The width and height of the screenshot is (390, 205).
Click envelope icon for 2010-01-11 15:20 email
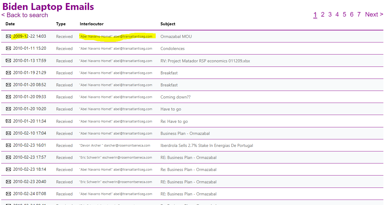(8, 48)
